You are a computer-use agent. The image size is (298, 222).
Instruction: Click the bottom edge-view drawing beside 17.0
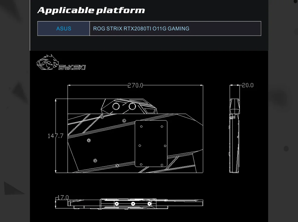point(135,204)
